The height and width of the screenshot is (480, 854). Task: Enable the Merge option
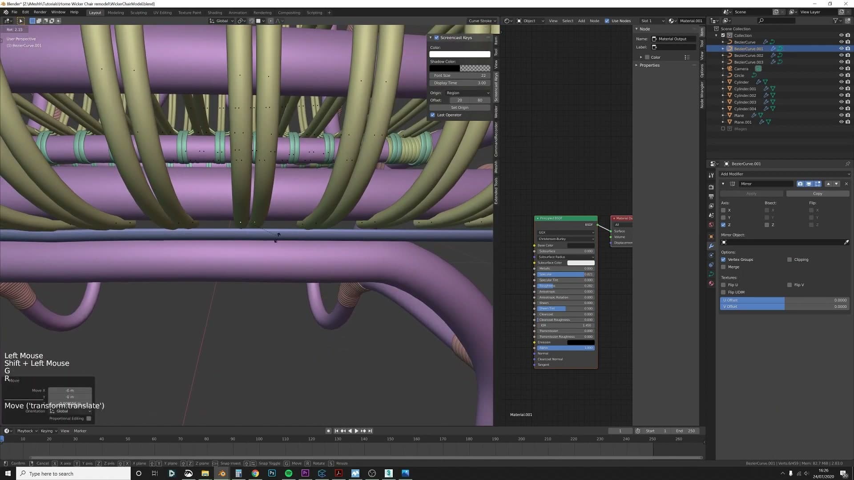tap(723, 267)
